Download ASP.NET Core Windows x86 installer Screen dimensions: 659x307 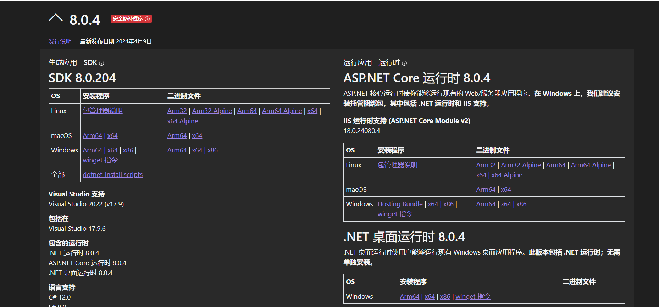pos(448,204)
